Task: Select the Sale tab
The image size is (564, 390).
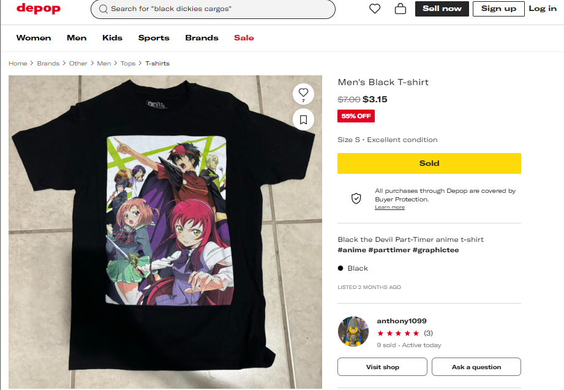Action: pyautogui.click(x=244, y=38)
